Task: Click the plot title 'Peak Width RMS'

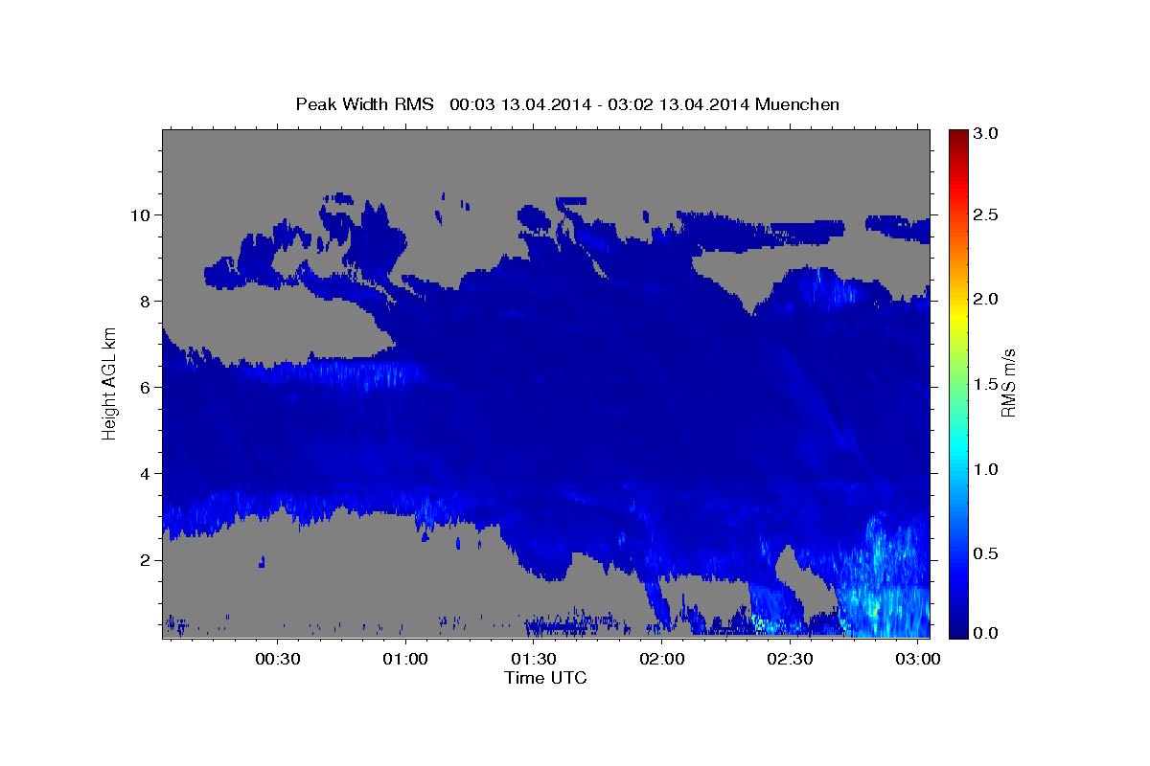Action: (364, 104)
